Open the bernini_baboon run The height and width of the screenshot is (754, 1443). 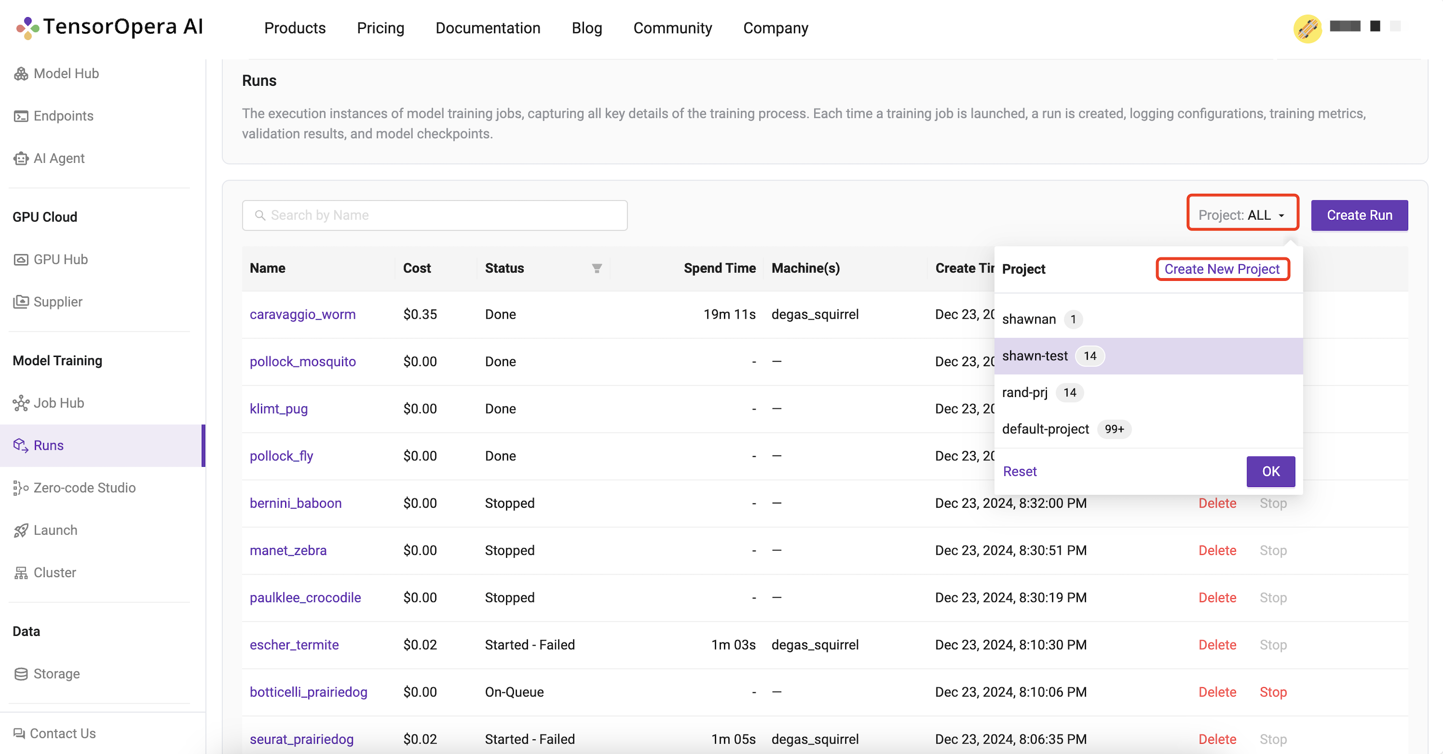(295, 503)
